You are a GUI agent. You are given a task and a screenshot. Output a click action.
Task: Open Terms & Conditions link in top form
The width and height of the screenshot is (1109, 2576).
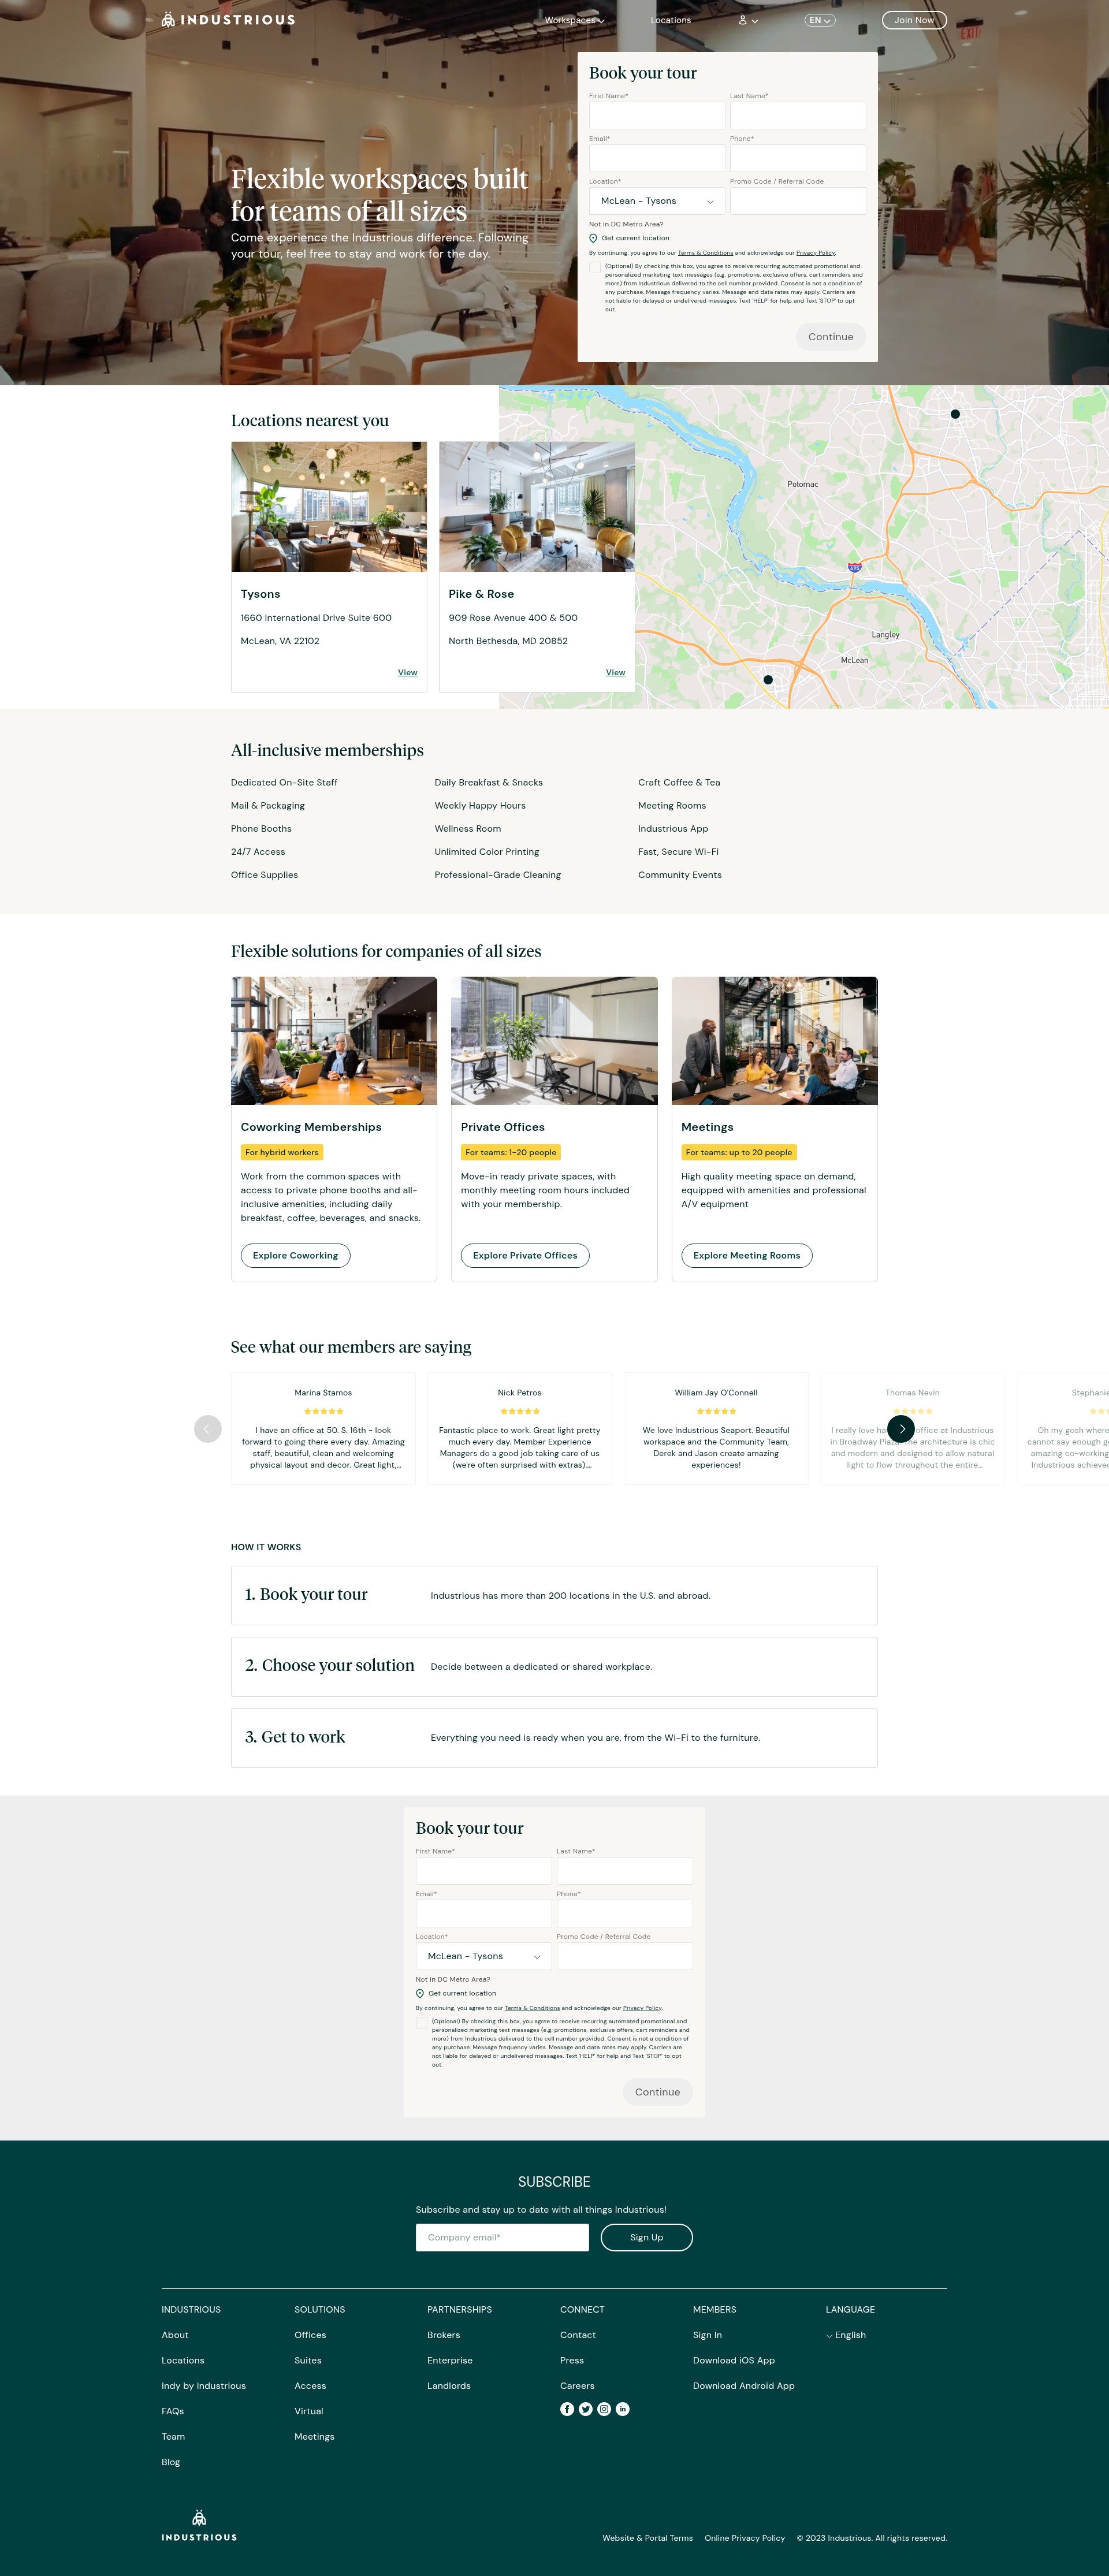coord(705,253)
